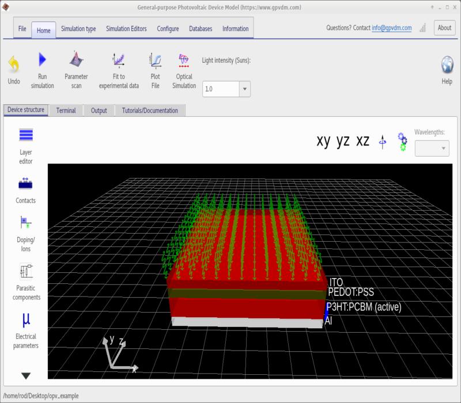The height and width of the screenshot is (403, 461).
Task: Open the Simulation type tab
Action: pyautogui.click(x=78, y=29)
